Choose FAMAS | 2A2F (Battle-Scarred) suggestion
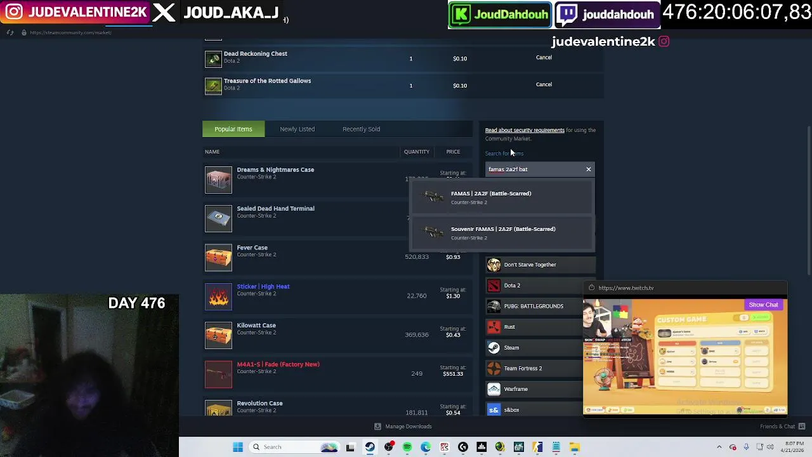Viewport: 812px width, 457px height. [x=502, y=197]
